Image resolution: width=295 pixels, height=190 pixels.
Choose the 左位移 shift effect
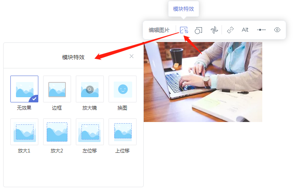tap(90, 132)
